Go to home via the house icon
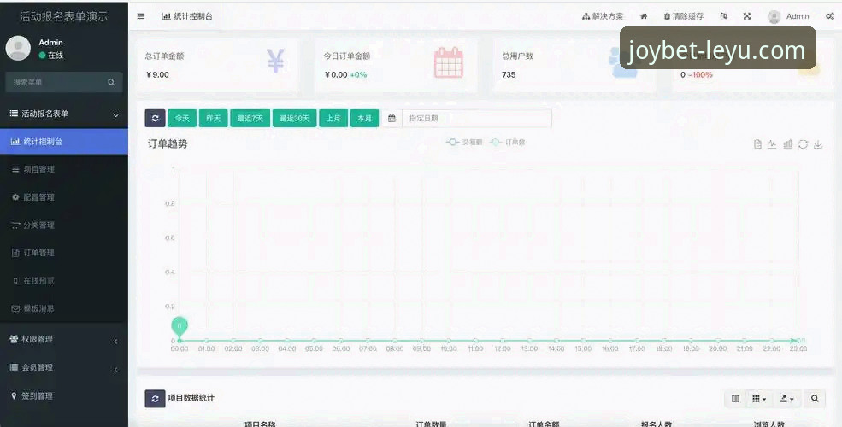Viewport: 842px width, 427px height. coord(644,16)
